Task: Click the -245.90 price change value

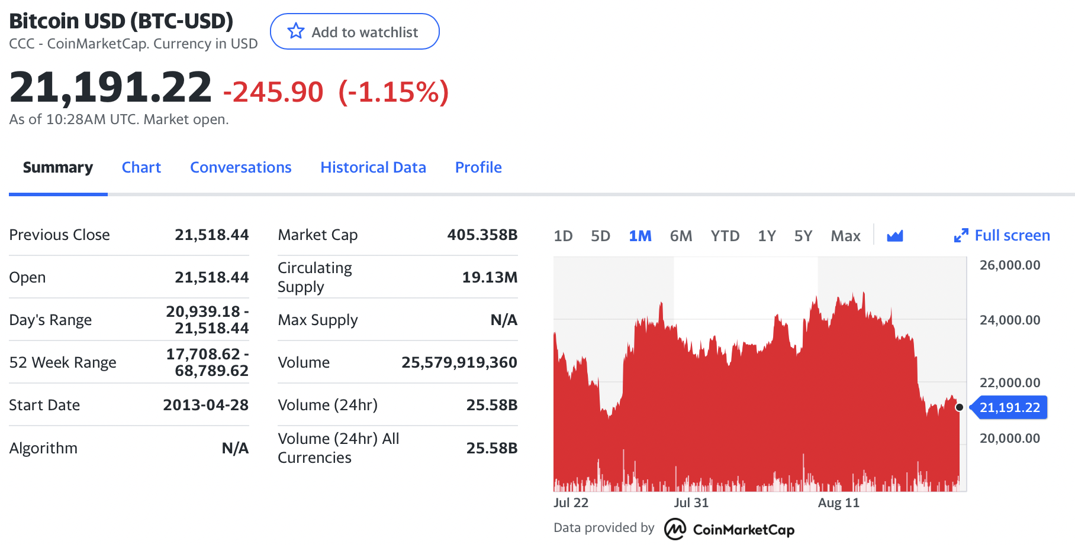Action: coord(273,92)
